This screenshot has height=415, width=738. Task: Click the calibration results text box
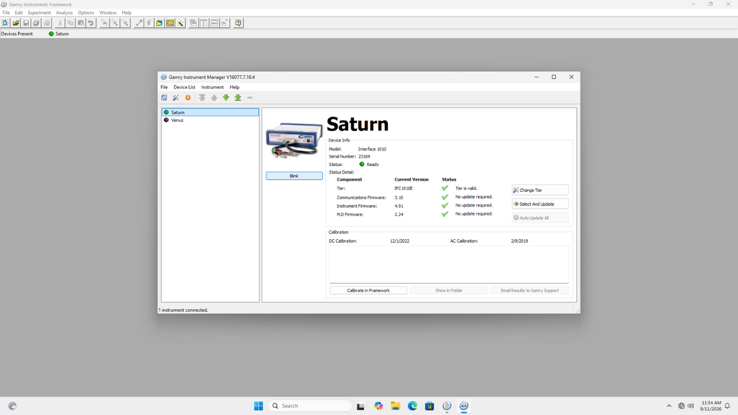pos(449,264)
